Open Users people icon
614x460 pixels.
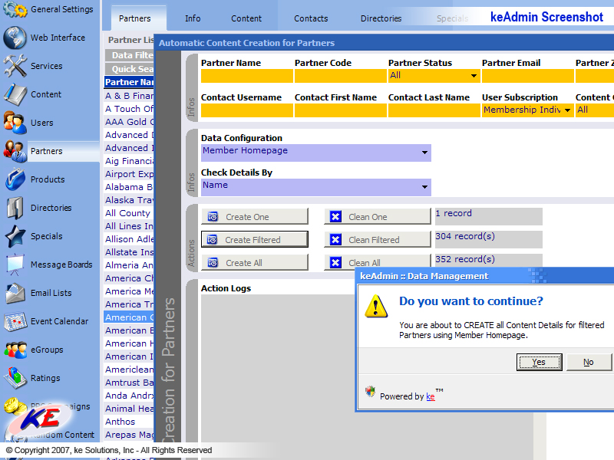[x=15, y=123]
